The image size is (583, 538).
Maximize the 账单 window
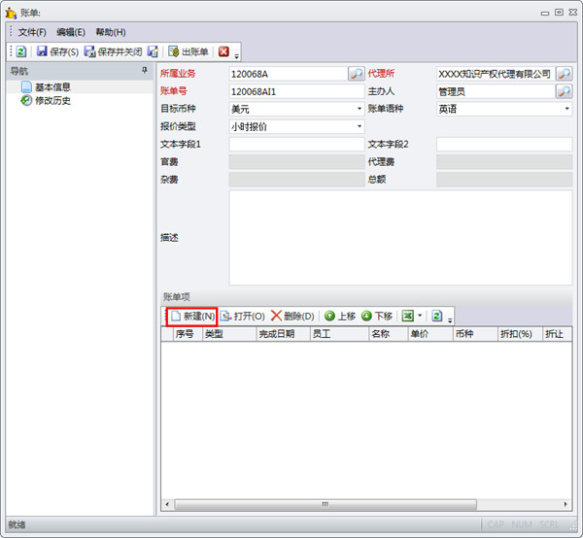pyautogui.click(x=559, y=13)
